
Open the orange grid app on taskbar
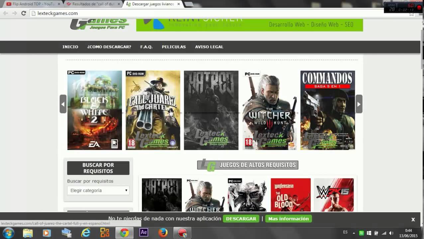coord(105,233)
